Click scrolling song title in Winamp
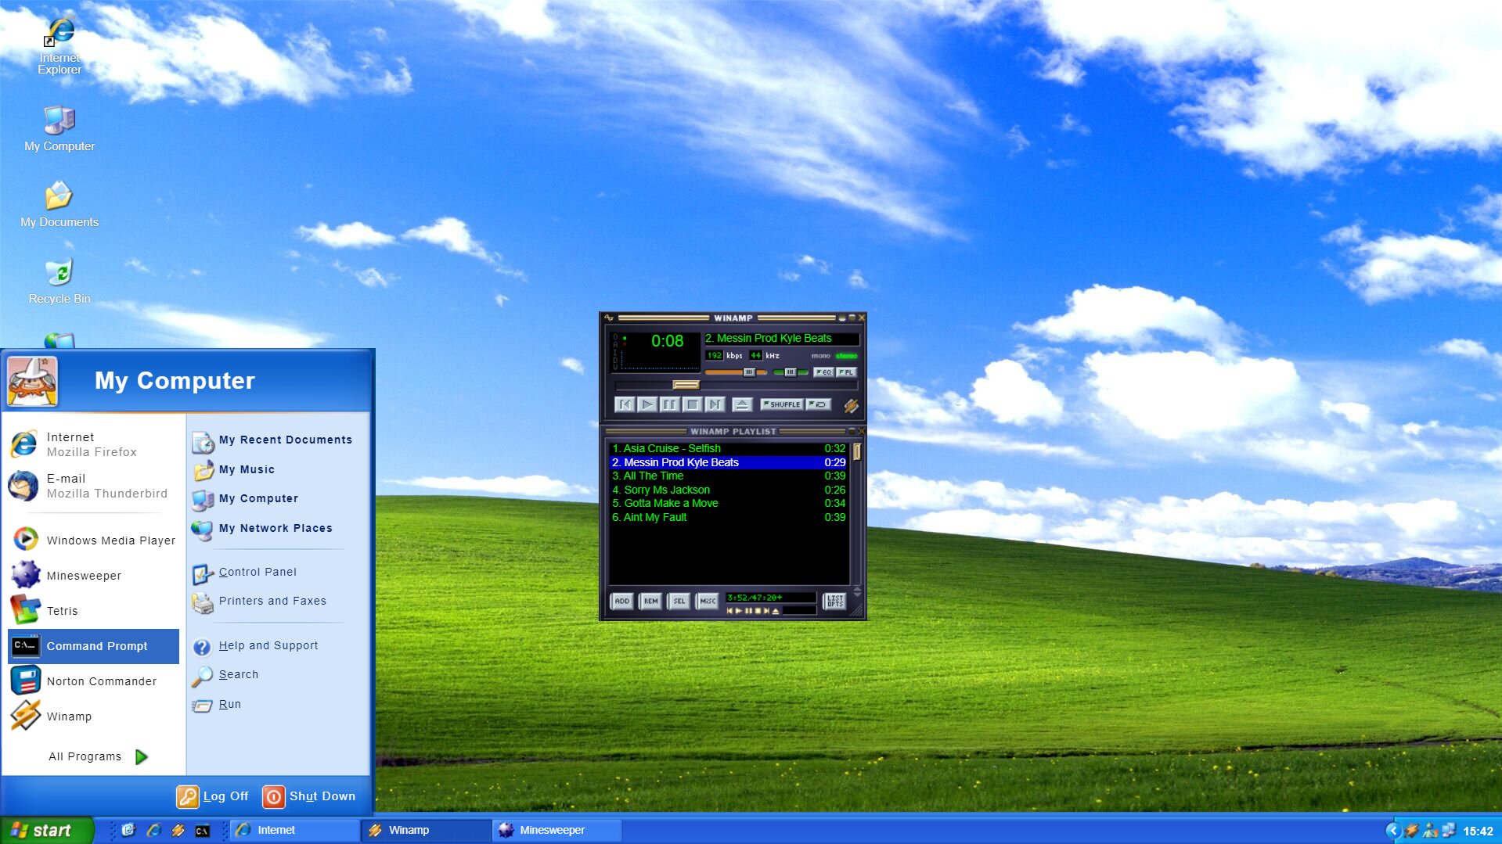This screenshot has height=844, width=1502. [x=780, y=338]
